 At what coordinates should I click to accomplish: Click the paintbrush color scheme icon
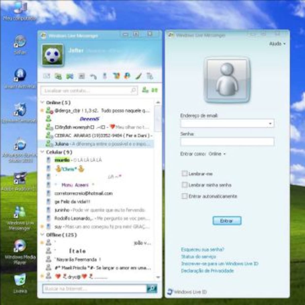pos(139,76)
